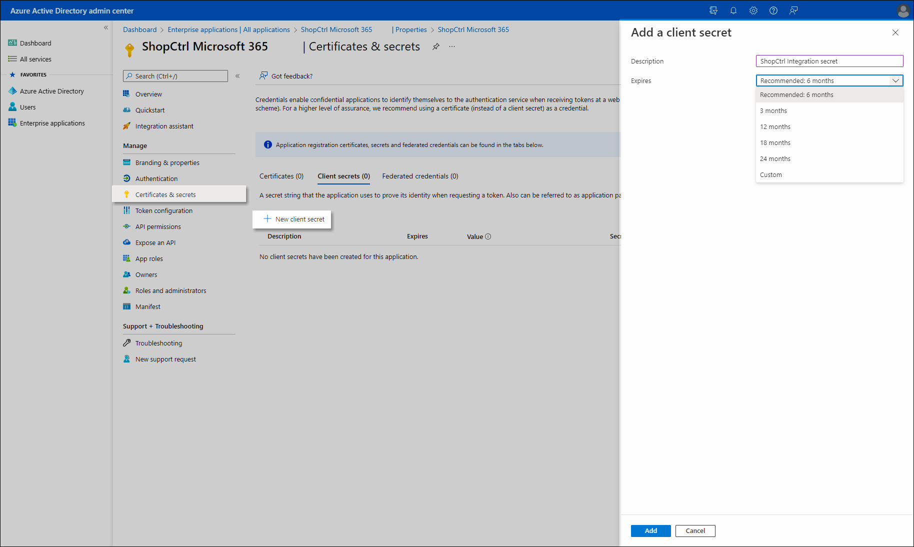This screenshot has height=547, width=914.
Task: Click the Overview icon in app menu
Action: tap(126, 94)
